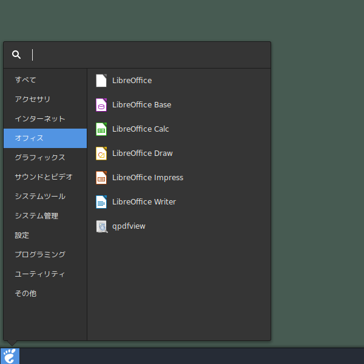
Task: Launch LibreOffice Draw via its label
Action: pyautogui.click(x=143, y=153)
